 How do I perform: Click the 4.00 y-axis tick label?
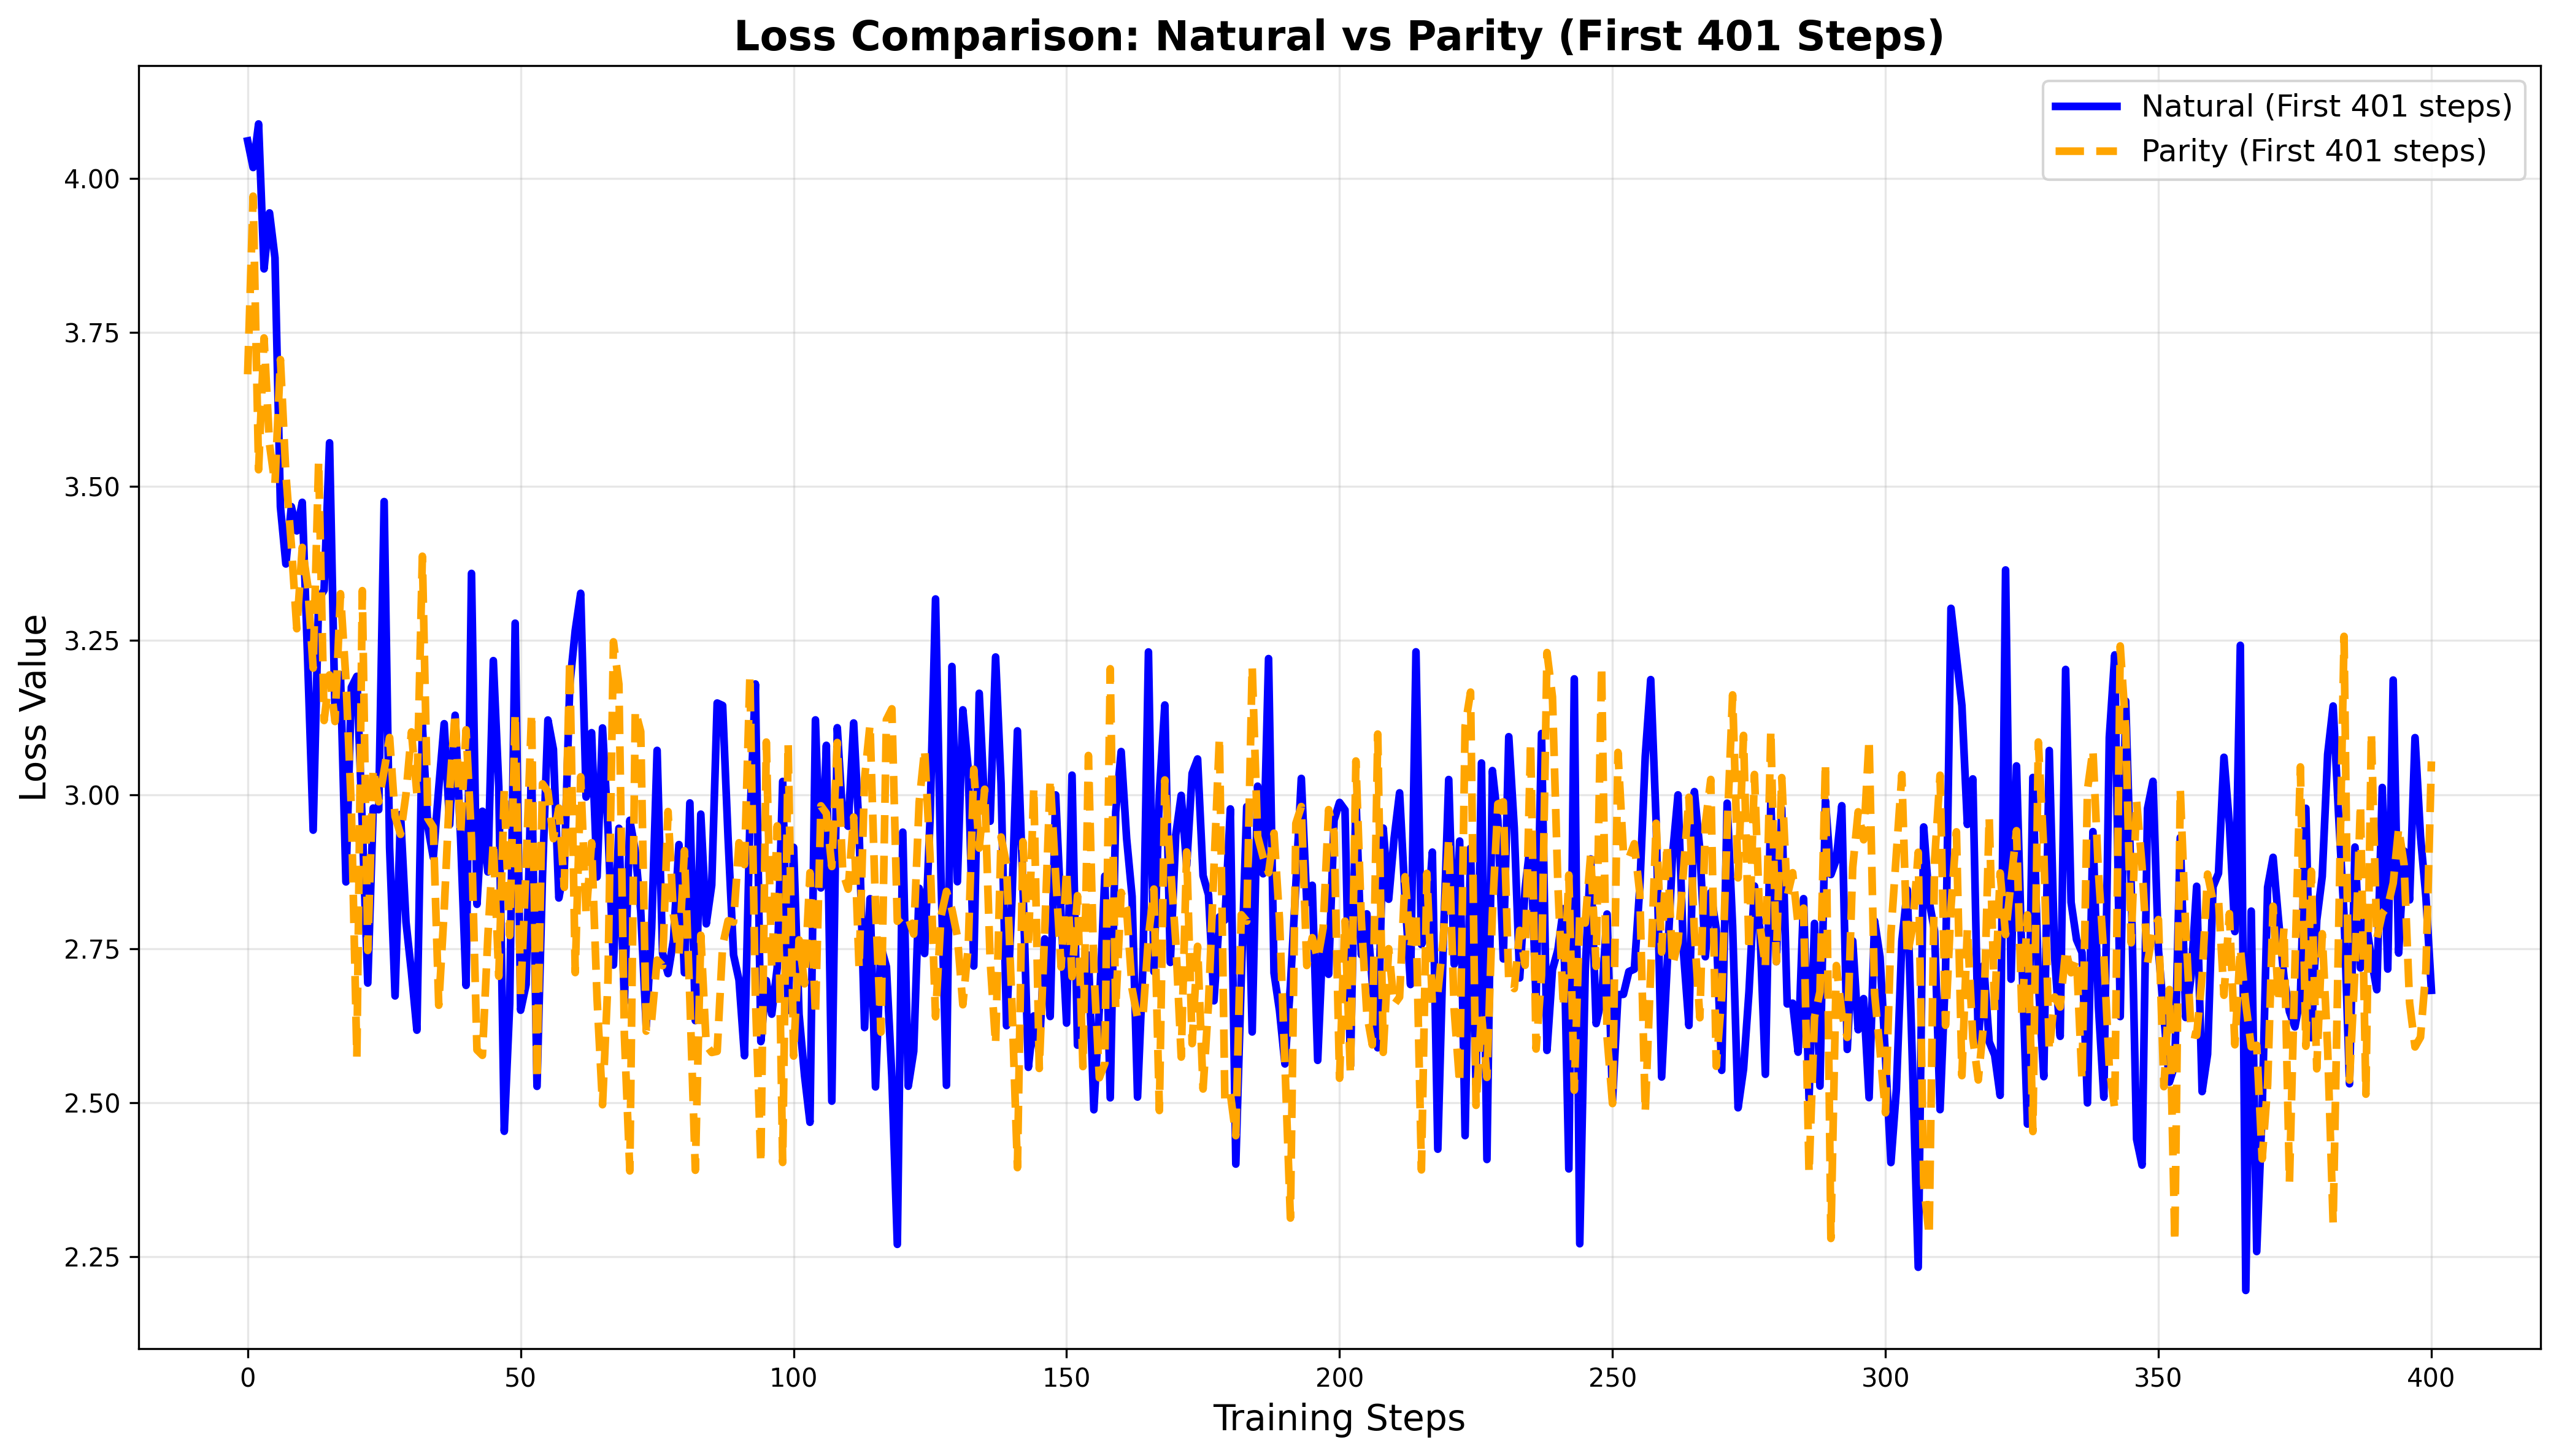91,180
